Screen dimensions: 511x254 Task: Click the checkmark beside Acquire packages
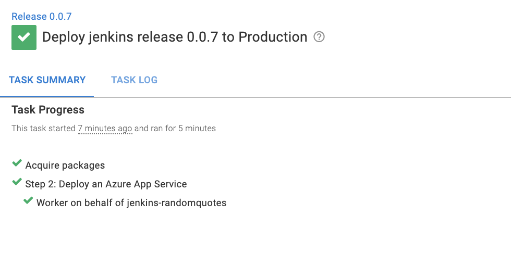17,164
